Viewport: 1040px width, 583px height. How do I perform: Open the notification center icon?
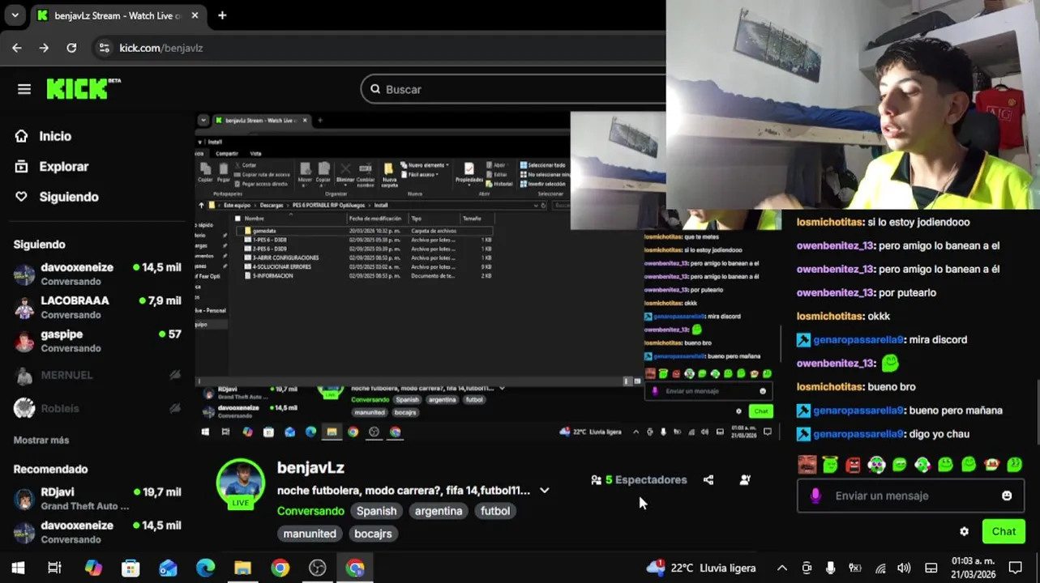[x=1015, y=568]
